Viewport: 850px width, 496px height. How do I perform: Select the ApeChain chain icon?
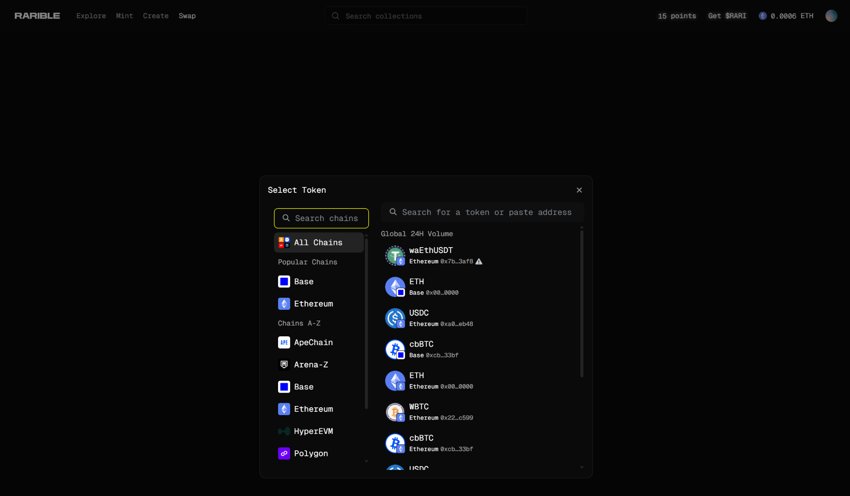click(x=284, y=343)
